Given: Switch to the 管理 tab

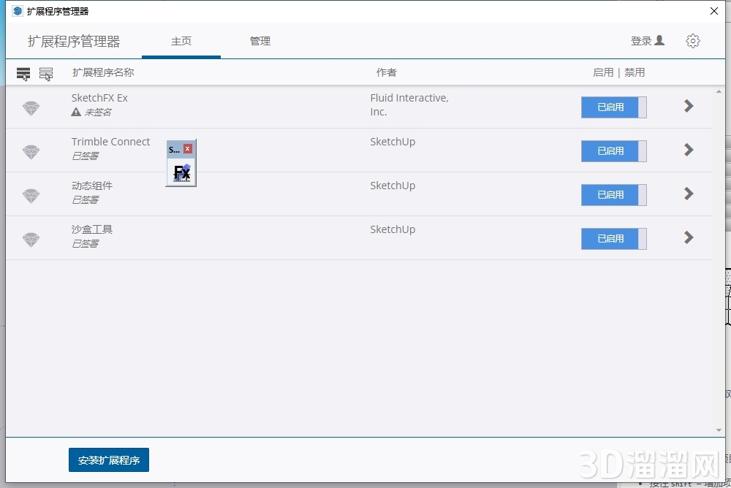Looking at the screenshot, I should [260, 41].
